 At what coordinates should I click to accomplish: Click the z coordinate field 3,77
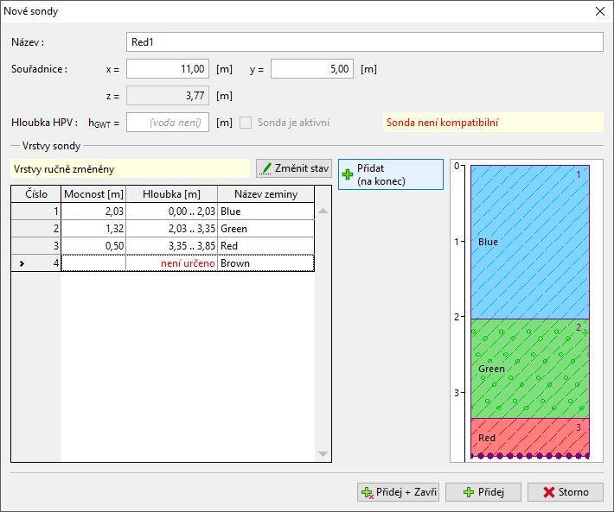pos(168,96)
